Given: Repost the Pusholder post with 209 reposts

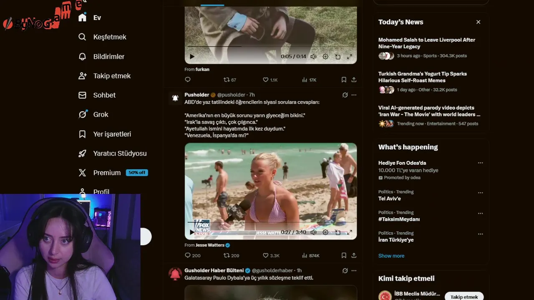Looking at the screenshot, I should [x=231, y=255].
